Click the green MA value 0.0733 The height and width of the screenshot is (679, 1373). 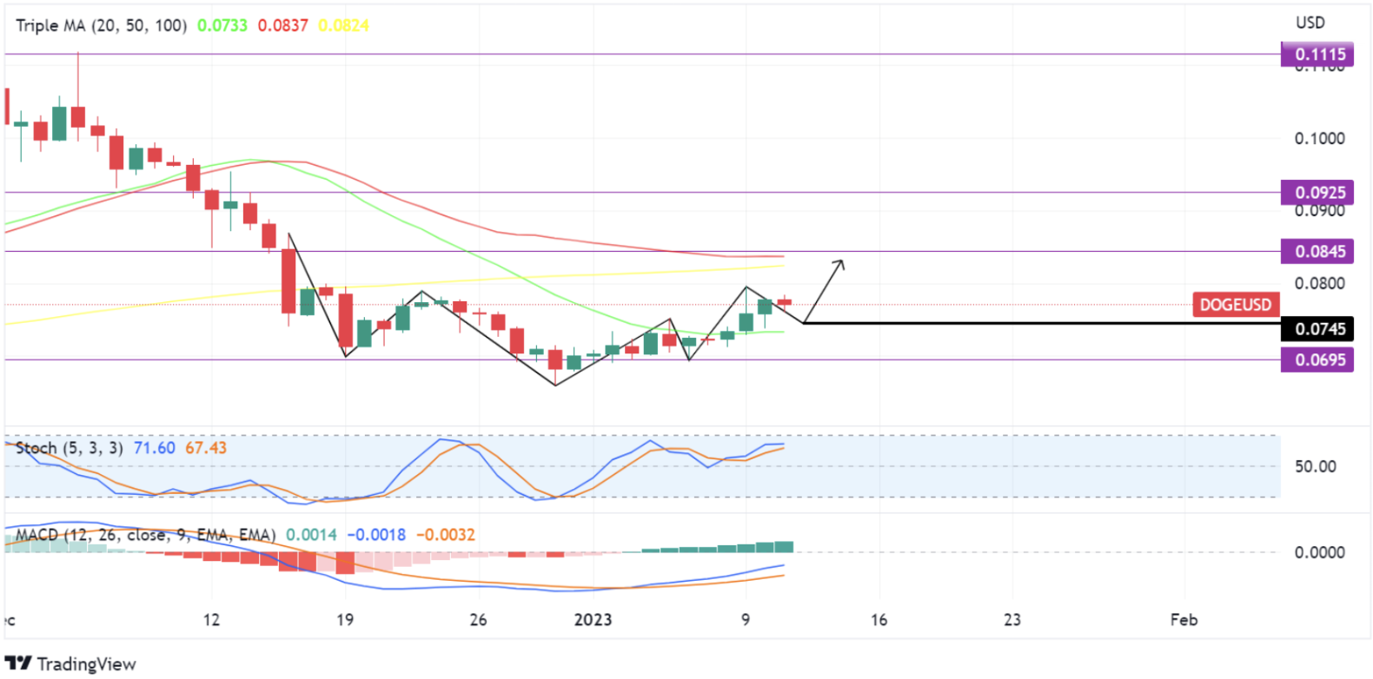(222, 25)
